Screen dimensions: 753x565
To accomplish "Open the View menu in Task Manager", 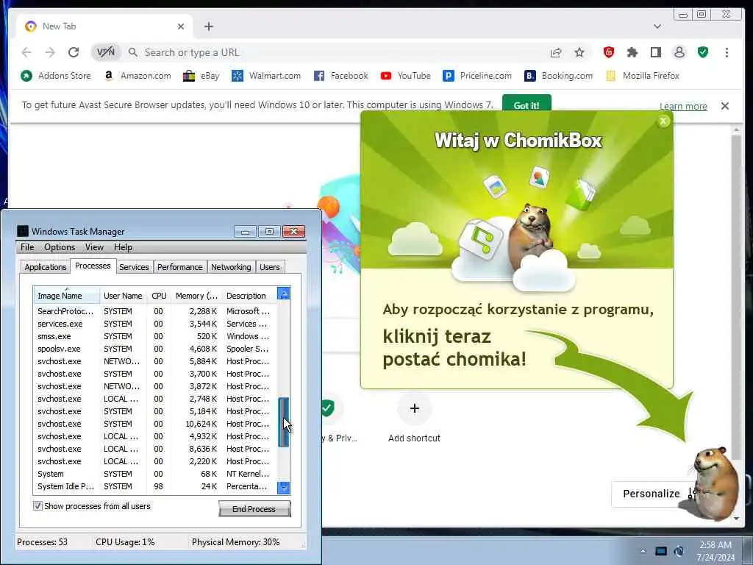I will tap(94, 247).
